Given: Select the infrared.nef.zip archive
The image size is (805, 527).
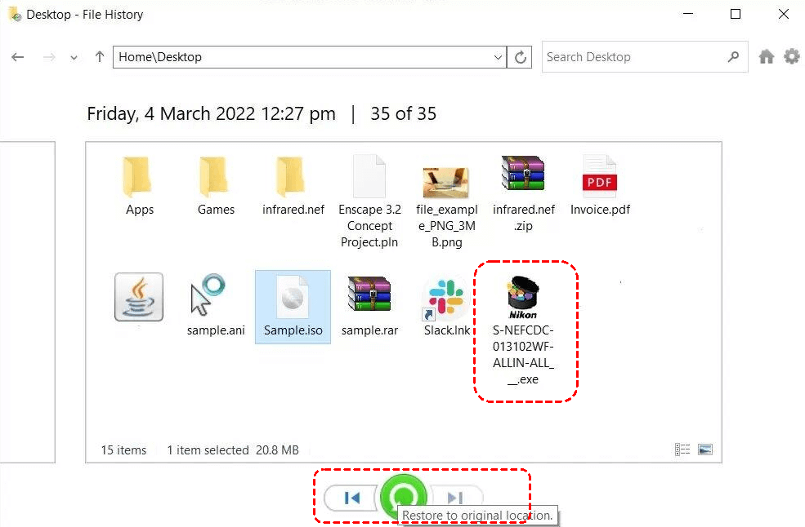Looking at the screenshot, I should [523, 193].
